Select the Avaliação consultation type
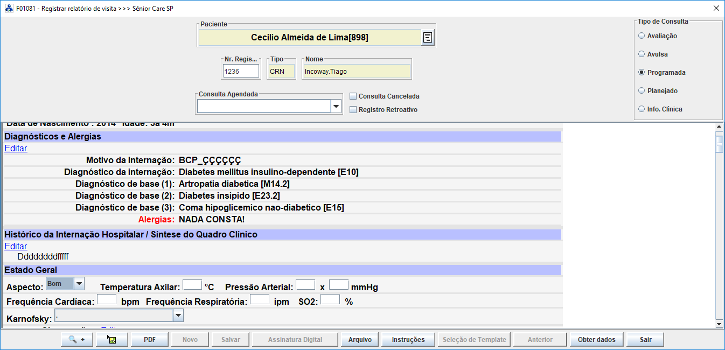The image size is (725, 350). 641,36
